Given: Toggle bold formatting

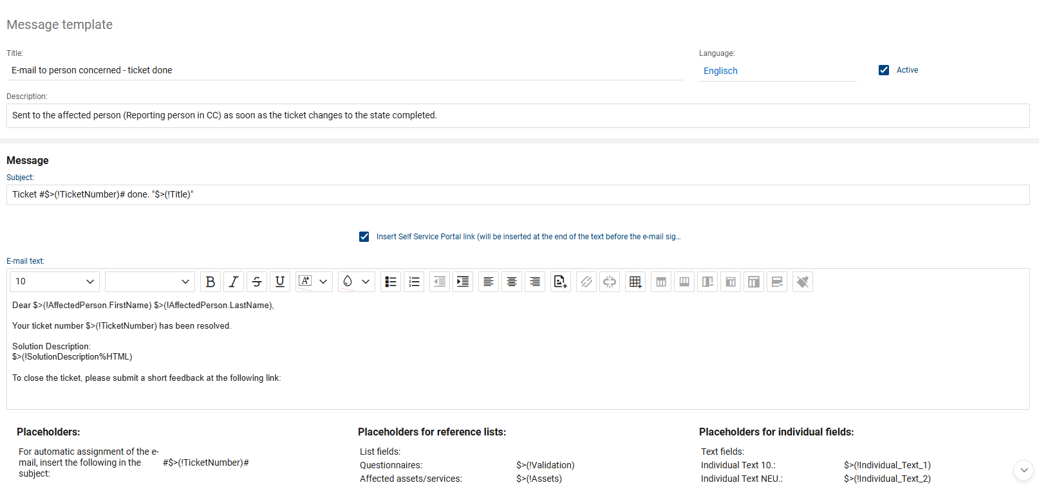Looking at the screenshot, I should [211, 282].
